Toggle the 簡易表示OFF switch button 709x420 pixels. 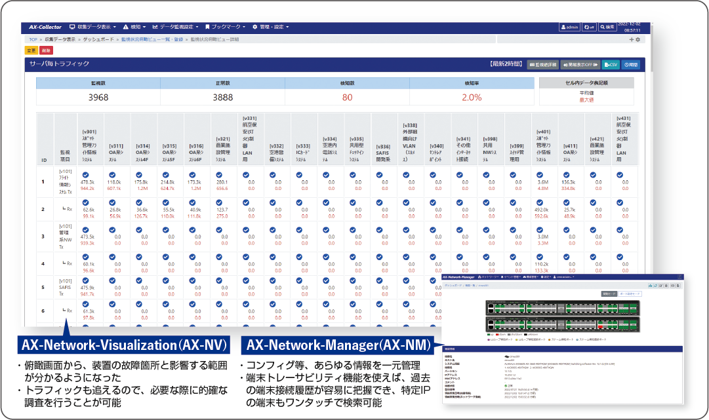coord(580,65)
